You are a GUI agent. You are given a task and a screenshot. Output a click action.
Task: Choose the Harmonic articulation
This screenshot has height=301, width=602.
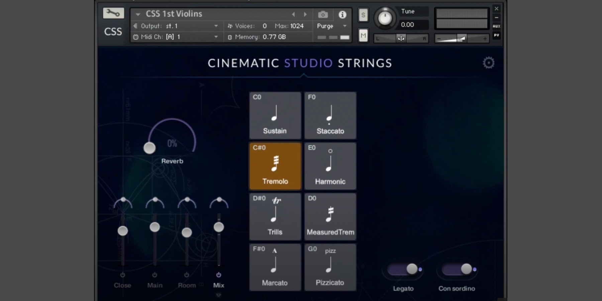click(330, 166)
